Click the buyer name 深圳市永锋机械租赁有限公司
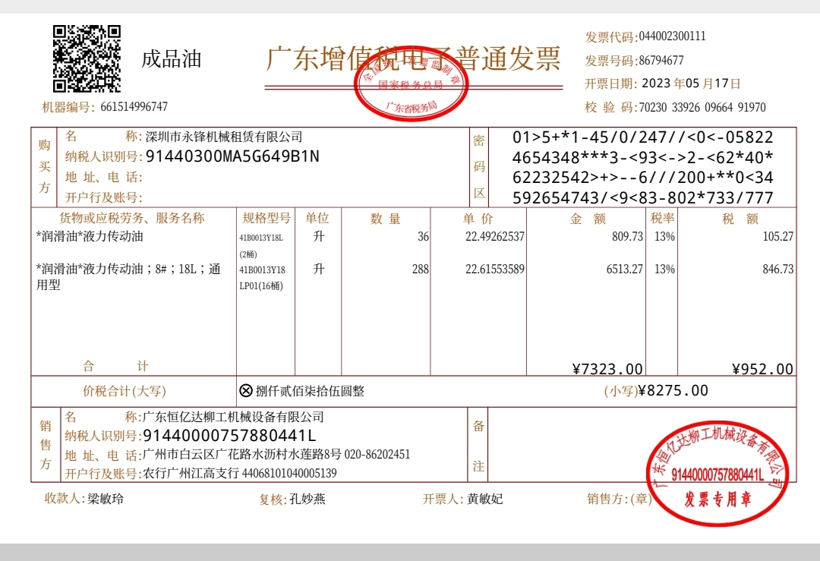This screenshot has height=561, width=820. coord(224,137)
